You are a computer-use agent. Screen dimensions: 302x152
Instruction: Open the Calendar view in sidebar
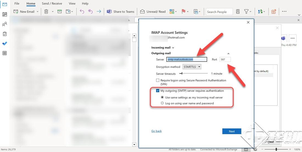pos(5,14)
